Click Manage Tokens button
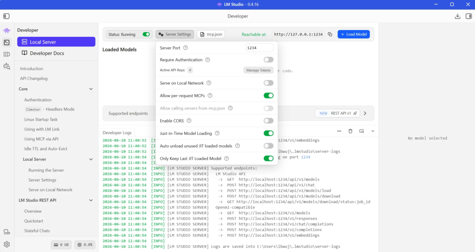Image resolution: width=475 pixels, height=252 pixels. (x=258, y=70)
